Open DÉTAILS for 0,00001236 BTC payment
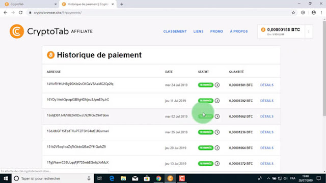Screen dimensions: 326x183 point(267,132)
